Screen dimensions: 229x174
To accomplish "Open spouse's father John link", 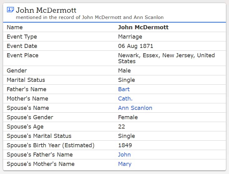I will click(x=124, y=155).
